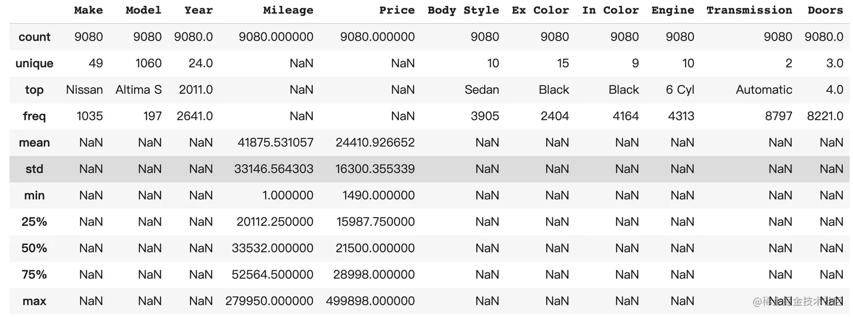Click the Model column header
Viewport: 853px width, 317px height.
pyautogui.click(x=143, y=10)
